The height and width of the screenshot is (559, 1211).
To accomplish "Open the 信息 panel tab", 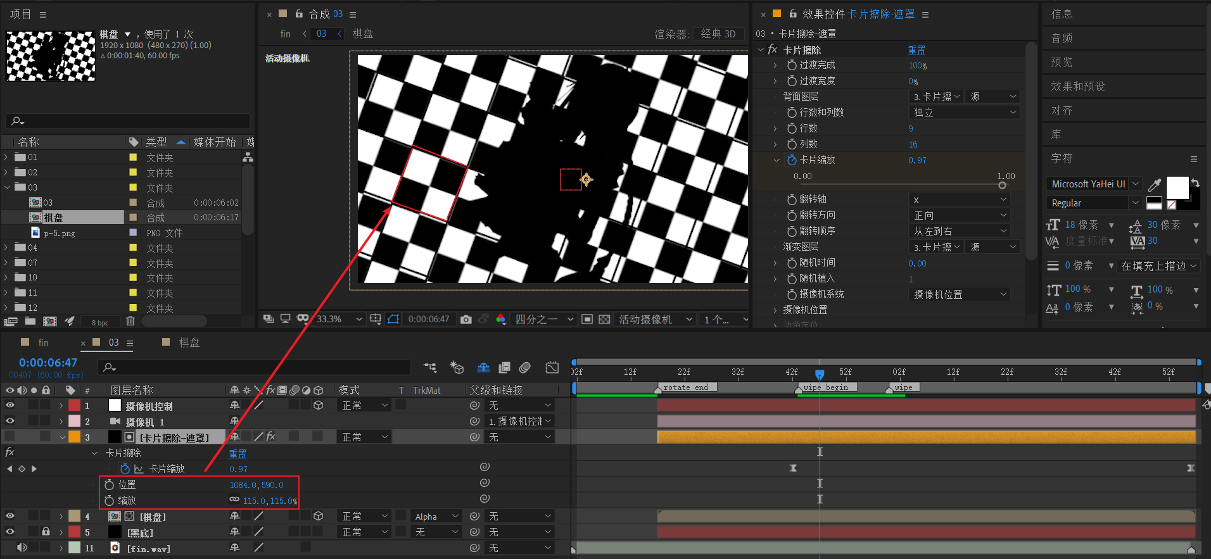I will [1062, 14].
